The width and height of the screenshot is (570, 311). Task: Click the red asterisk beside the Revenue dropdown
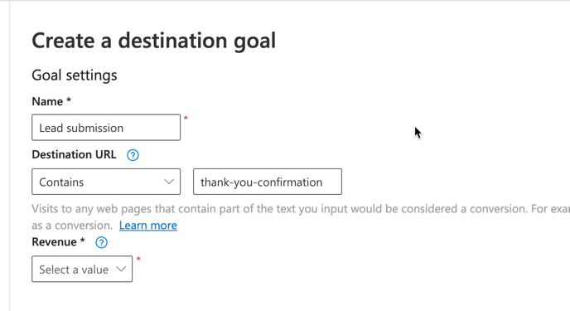click(138, 259)
